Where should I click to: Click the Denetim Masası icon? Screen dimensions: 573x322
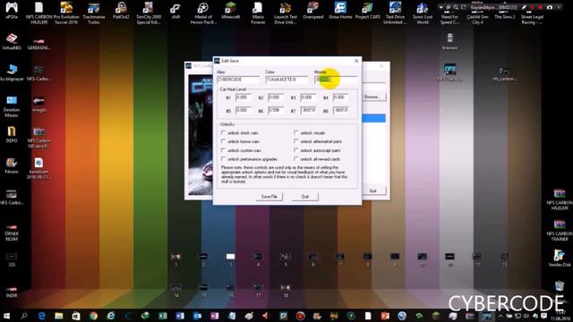coord(12,106)
